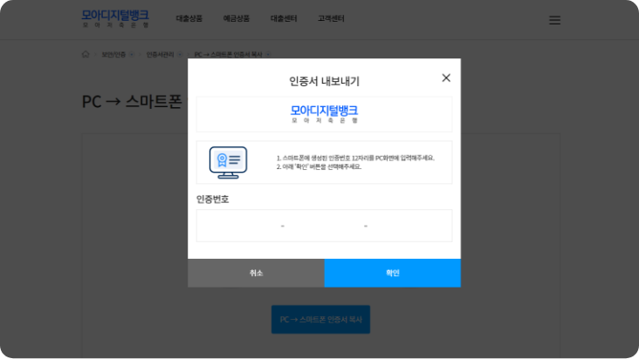Open the 대출센터 menu
The height and width of the screenshot is (359, 639).
pyautogui.click(x=284, y=18)
